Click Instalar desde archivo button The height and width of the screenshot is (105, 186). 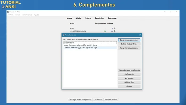tap(129, 44)
